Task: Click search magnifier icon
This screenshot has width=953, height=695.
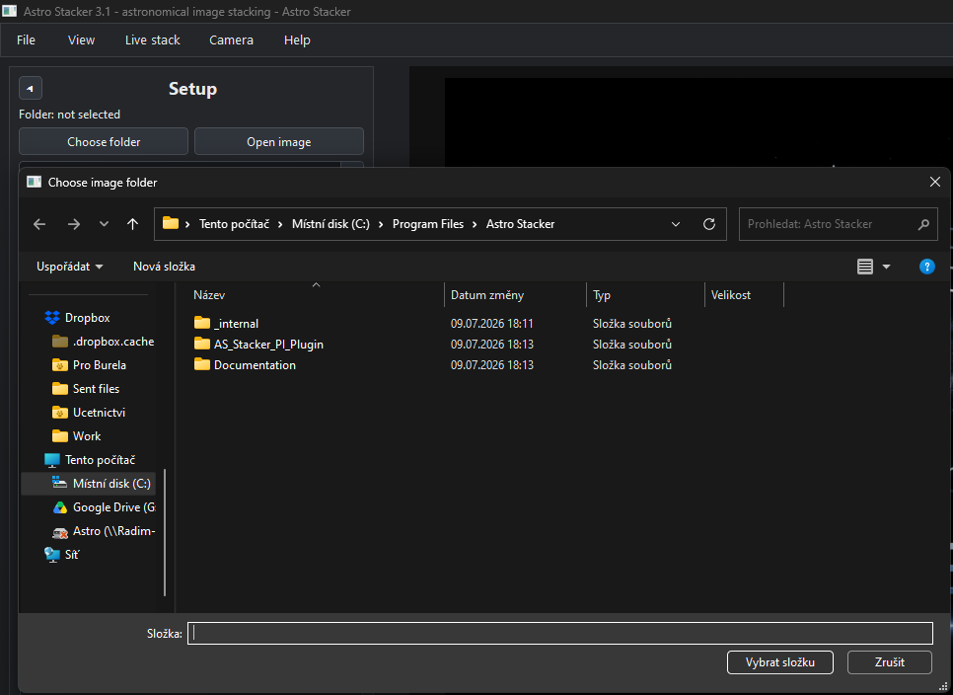Action: [x=923, y=224]
